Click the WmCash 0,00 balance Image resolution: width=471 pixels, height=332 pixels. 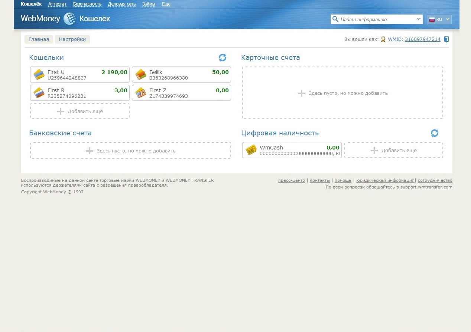333,148
